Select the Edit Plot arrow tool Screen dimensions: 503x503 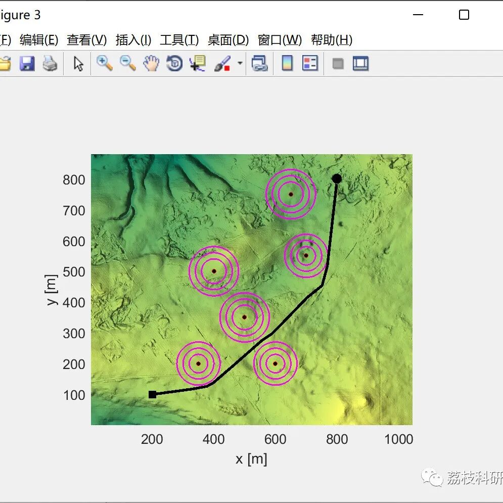click(x=78, y=63)
